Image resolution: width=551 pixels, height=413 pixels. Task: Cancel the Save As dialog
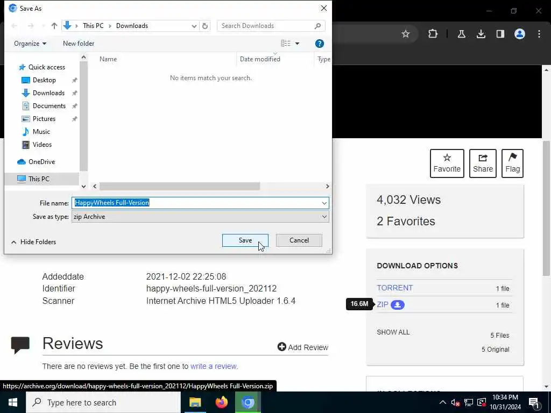coord(299,240)
